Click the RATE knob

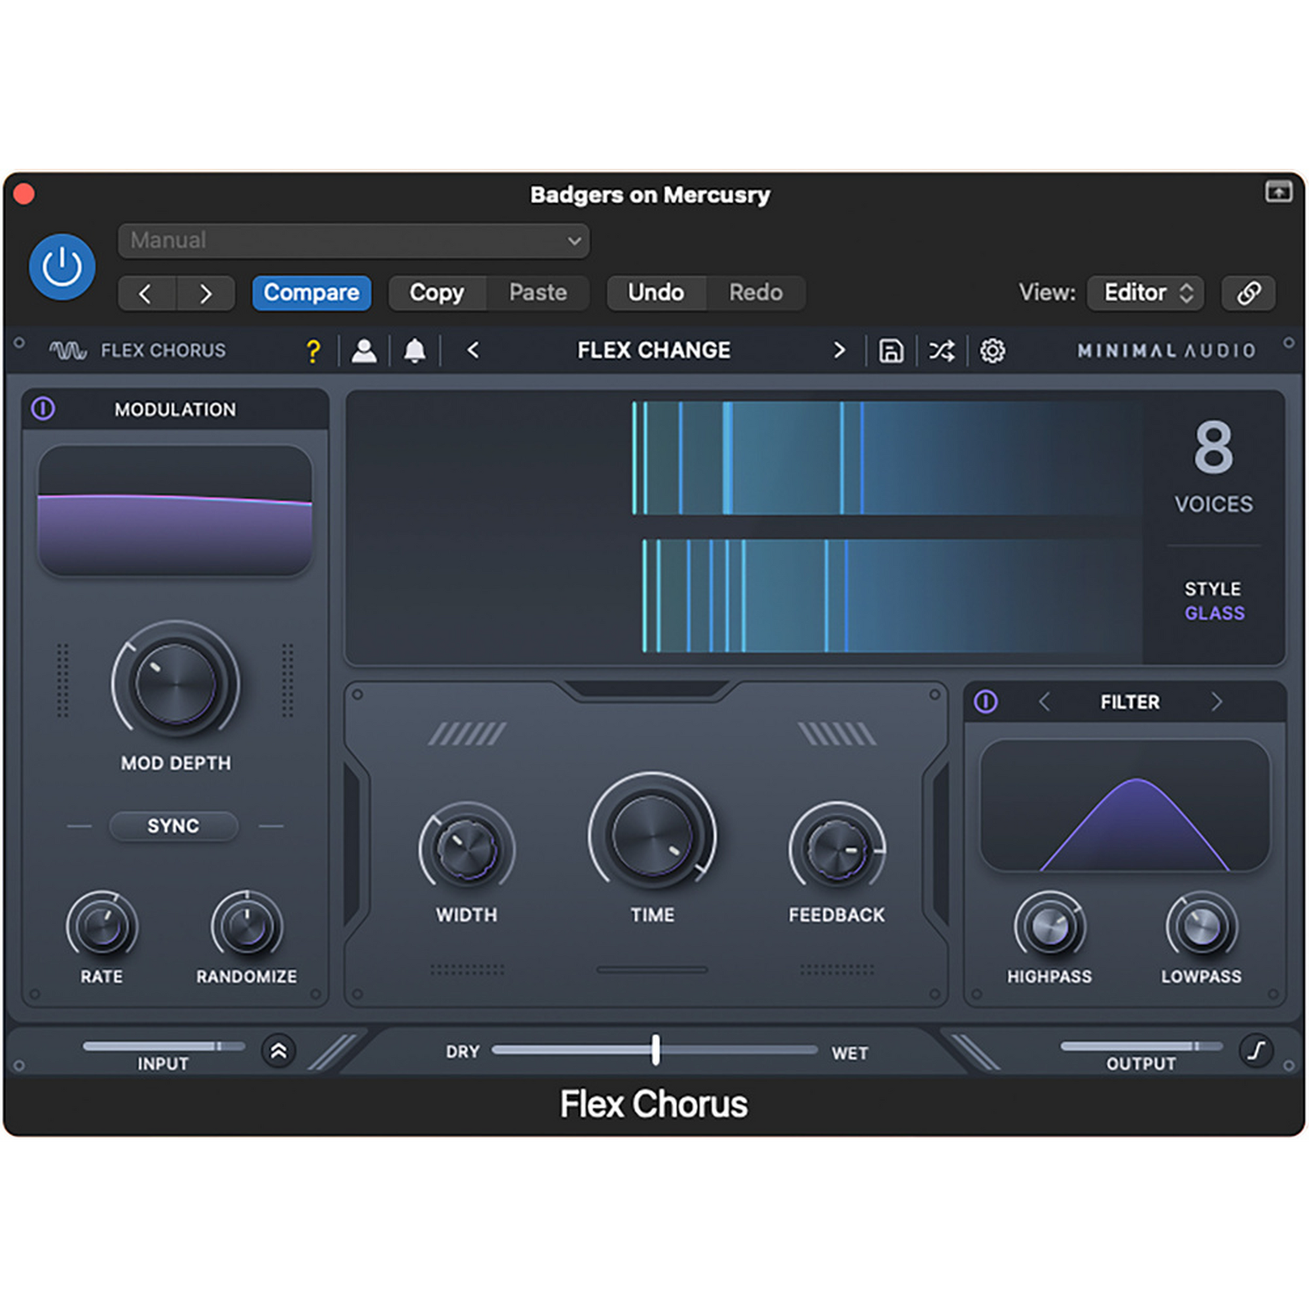tap(102, 927)
